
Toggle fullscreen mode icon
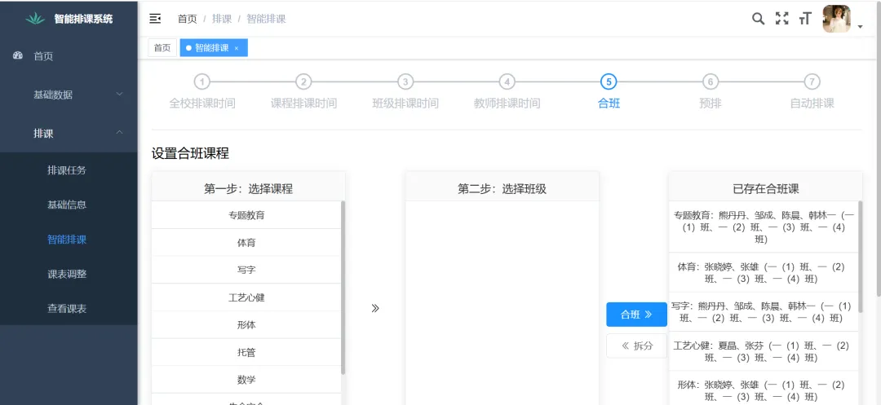(x=781, y=19)
